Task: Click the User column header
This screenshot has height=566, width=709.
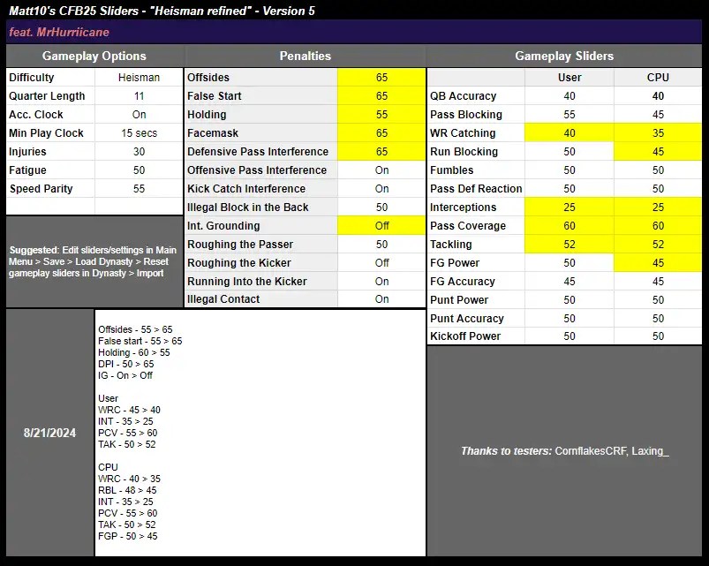Action: pyautogui.click(x=569, y=78)
